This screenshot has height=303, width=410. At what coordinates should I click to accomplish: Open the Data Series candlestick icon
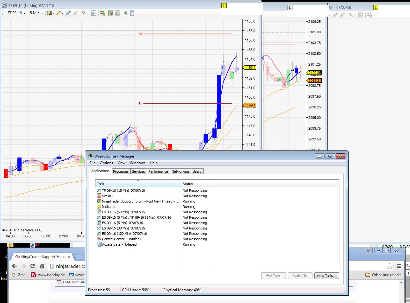(x=110, y=13)
